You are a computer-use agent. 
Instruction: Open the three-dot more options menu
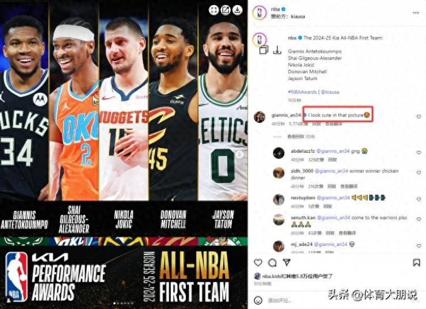point(416,12)
